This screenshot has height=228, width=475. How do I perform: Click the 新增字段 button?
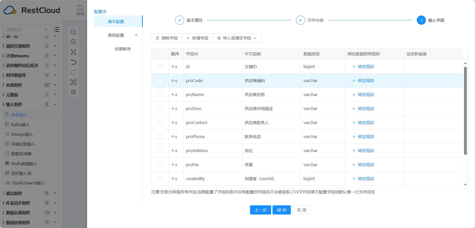[198, 38]
